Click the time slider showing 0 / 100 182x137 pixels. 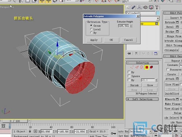(15, 121)
